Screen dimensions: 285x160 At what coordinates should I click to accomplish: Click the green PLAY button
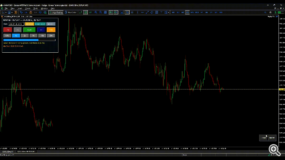(x=29, y=30)
